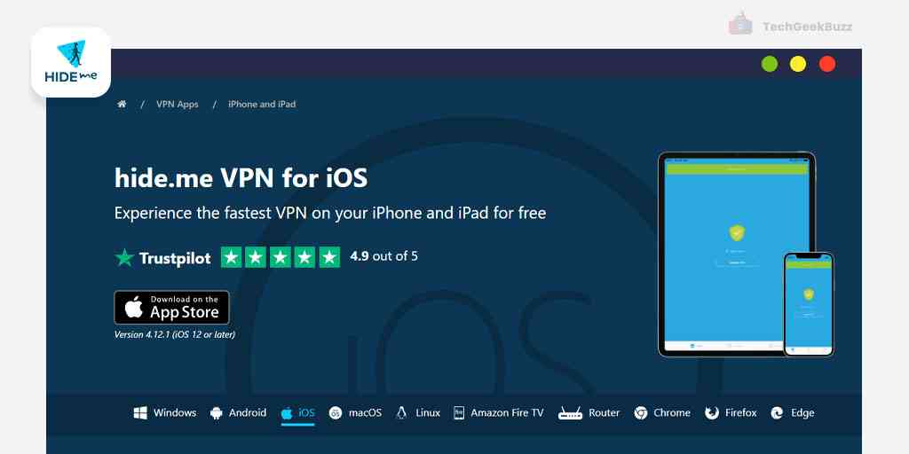Select the macOS platform icon
Screen dimensions: 909x454
point(335,413)
